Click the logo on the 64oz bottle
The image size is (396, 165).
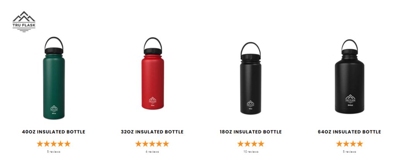point(350,99)
